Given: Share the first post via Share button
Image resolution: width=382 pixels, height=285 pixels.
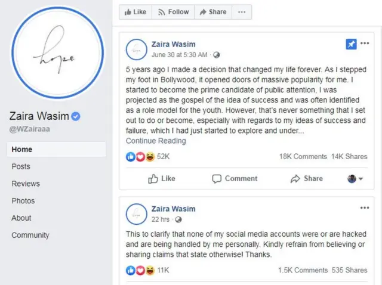Looking at the screenshot, I should coord(307,178).
